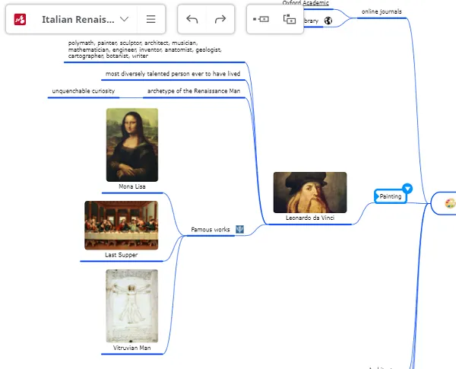This screenshot has height=369, width=456.
Task: Select the Mona Lisa label
Action: click(x=132, y=186)
